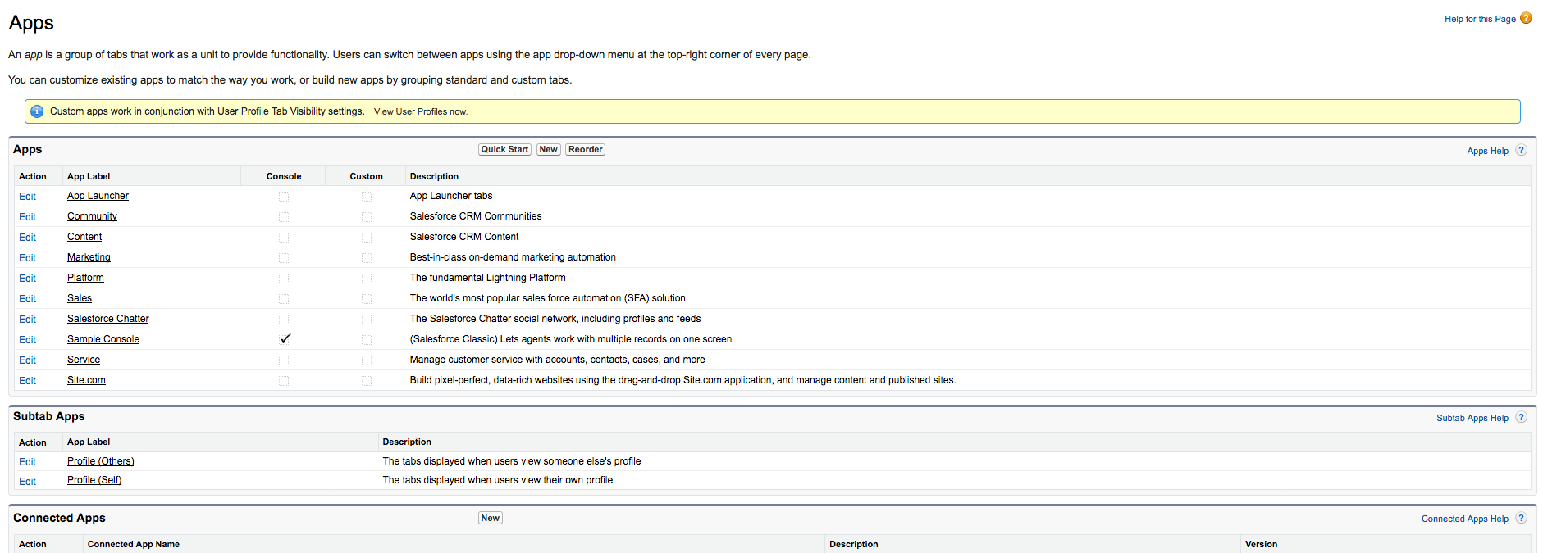The height and width of the screenshot is (553, 1543).
Task: Open the Profile (Others) label link
Action: (101, 461)
